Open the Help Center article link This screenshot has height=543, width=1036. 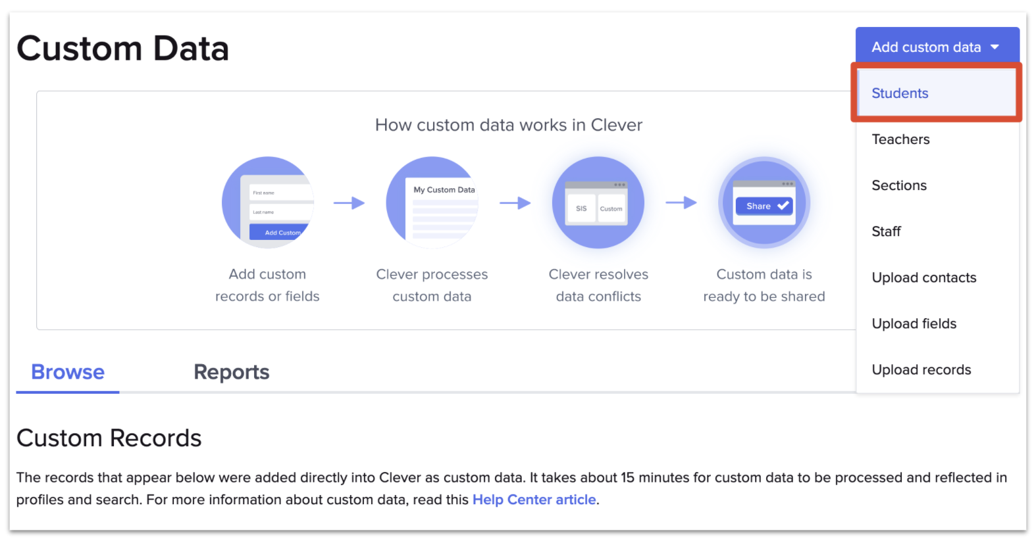(534, 499)
